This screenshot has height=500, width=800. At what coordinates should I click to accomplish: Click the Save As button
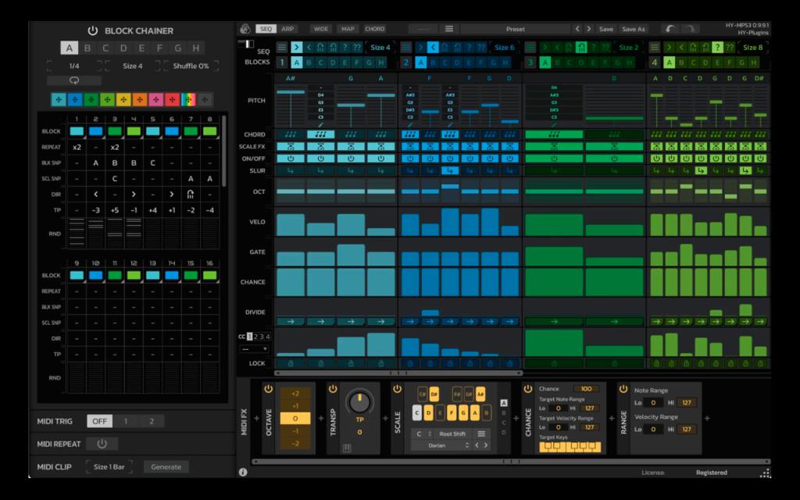coord(633,29)
